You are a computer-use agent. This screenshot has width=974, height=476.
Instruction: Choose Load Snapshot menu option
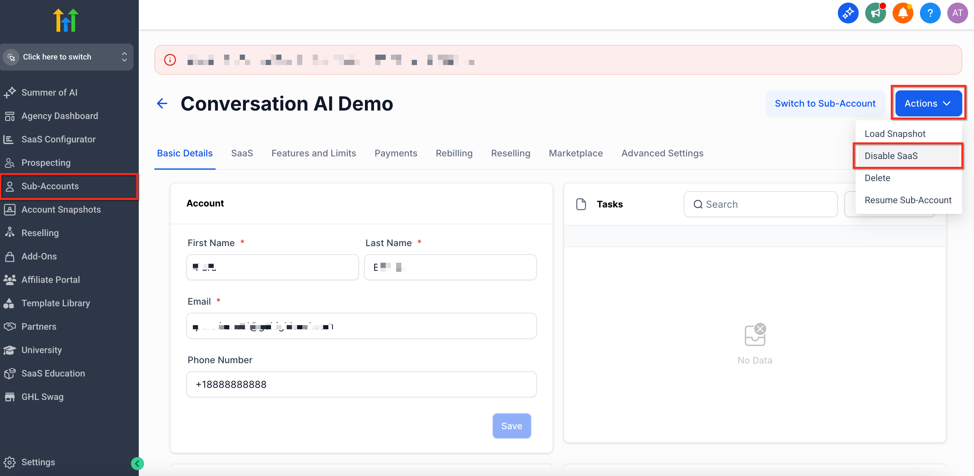tap(895, 134)
